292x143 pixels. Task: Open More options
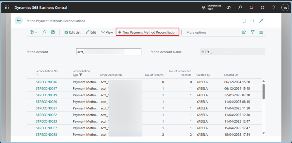click(x=196, y=32)
